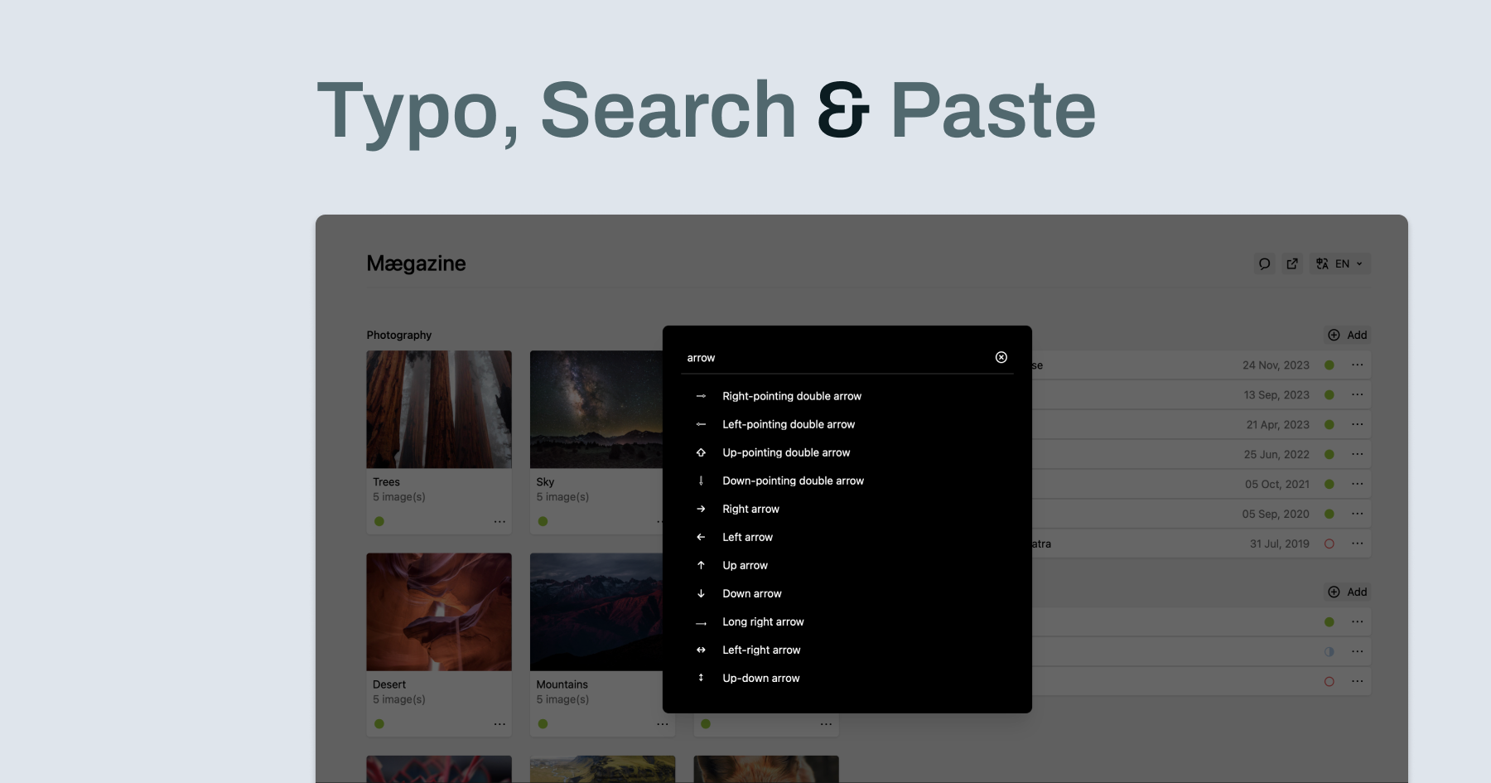Click the Add button in top list
Image resolution: width=1491 pixels, height=783 pixels.
[1348, 335]
